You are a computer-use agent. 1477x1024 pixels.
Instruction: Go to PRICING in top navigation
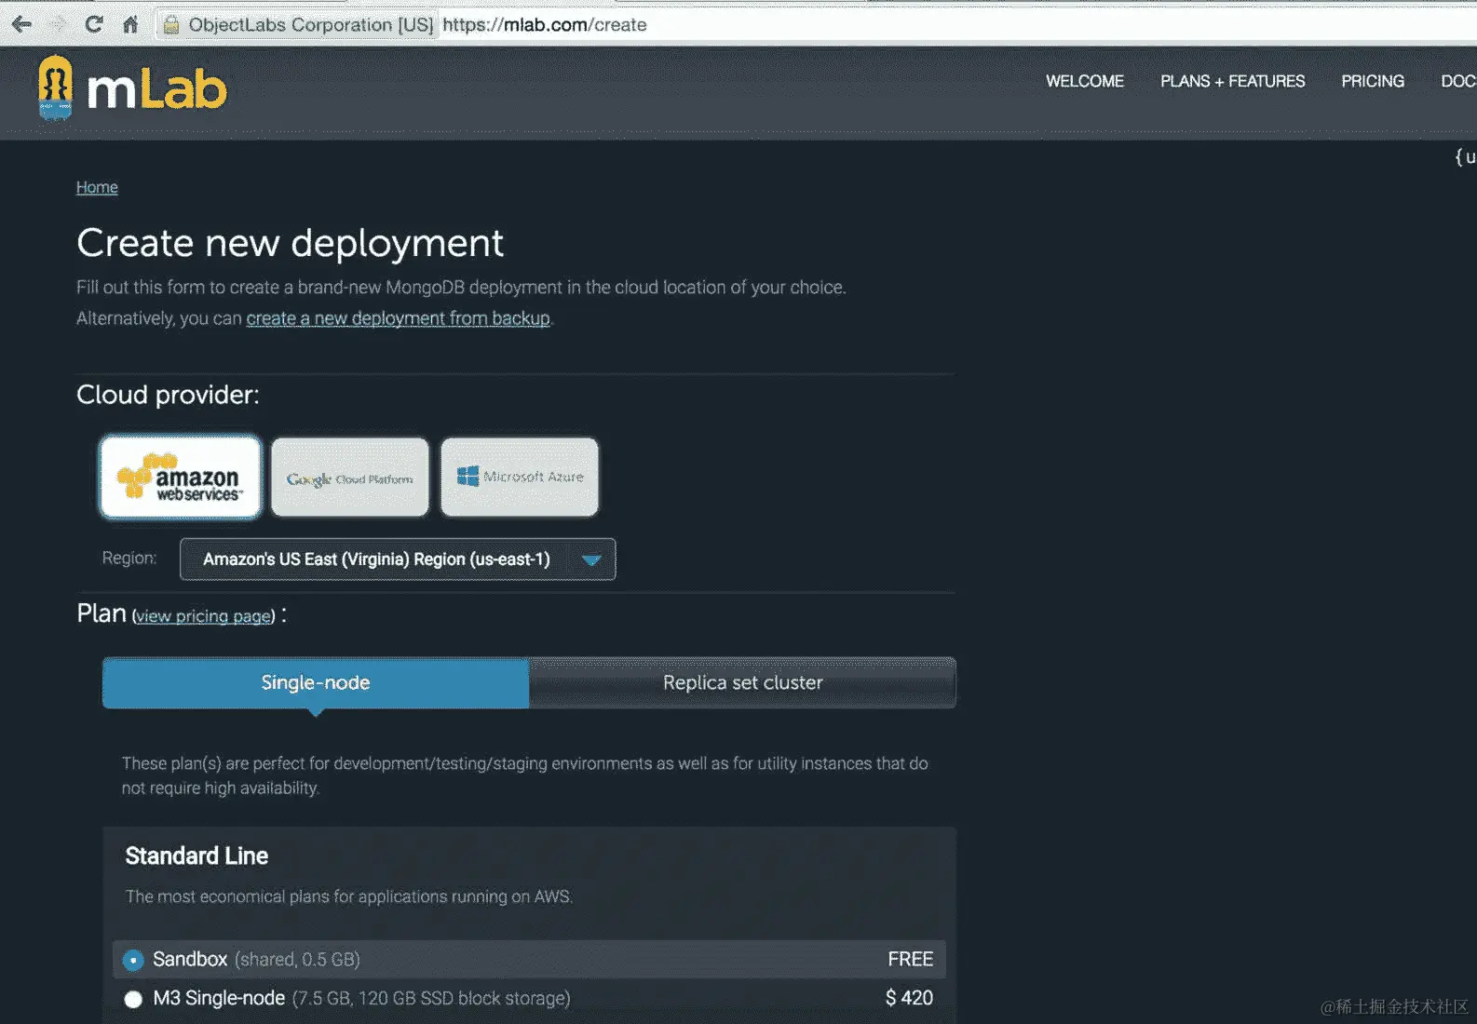tap(1373, 81)
